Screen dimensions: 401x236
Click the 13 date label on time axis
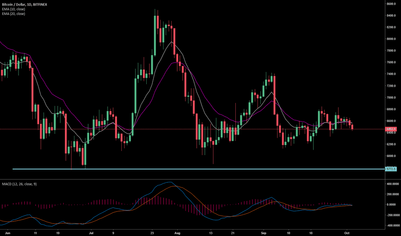(x=211, y=233)
